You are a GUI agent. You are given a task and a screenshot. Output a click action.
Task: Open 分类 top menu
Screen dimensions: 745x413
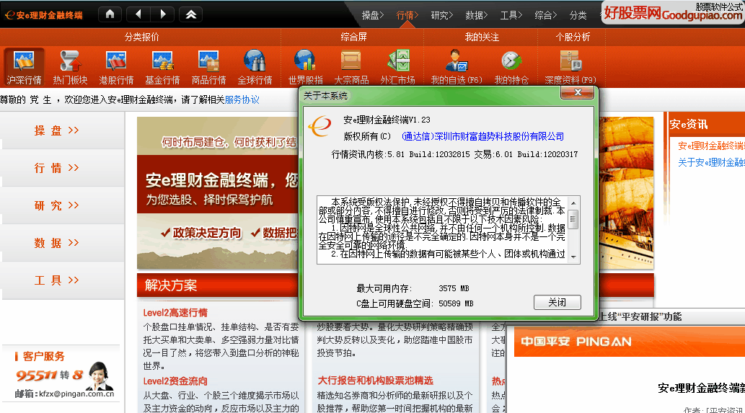578,15
